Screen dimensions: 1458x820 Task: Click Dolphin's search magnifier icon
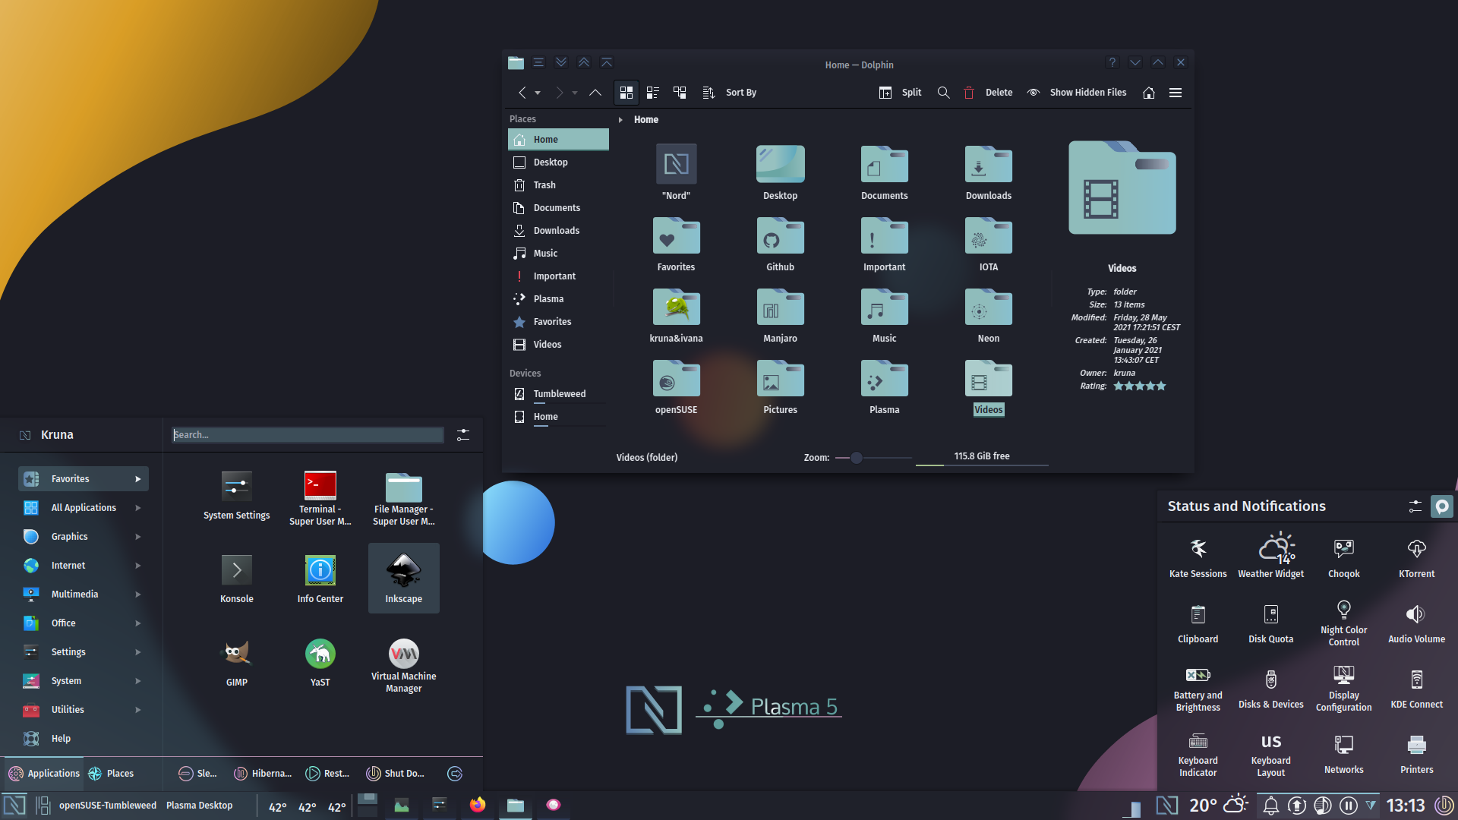943,93
